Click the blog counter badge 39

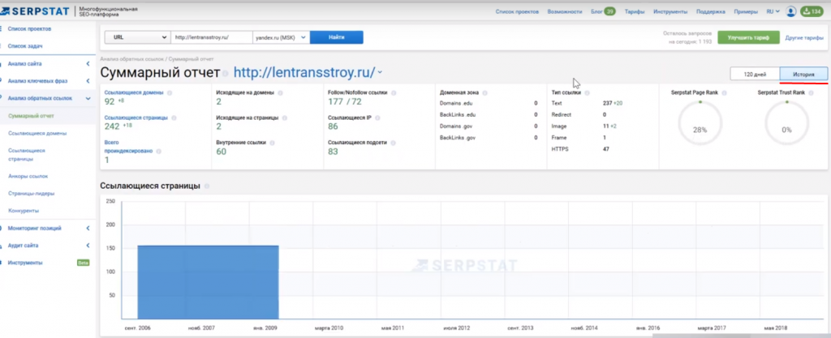pyautogui.click(x=609, y=11)
